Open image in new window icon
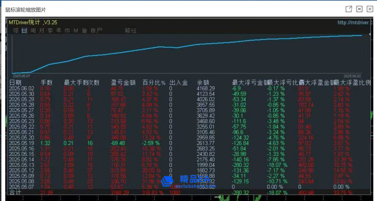Image resolution: width=377 pixels, height=201 pixels. (x=348, y=9)
